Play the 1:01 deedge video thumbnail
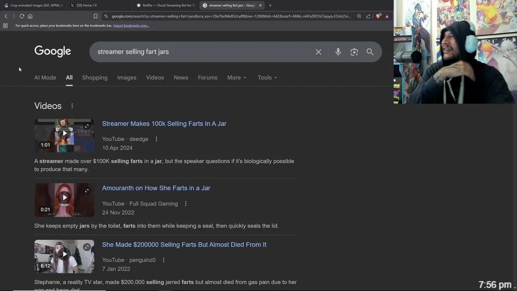The width and height of the screenshot is (517, 291). coord(64,135)
